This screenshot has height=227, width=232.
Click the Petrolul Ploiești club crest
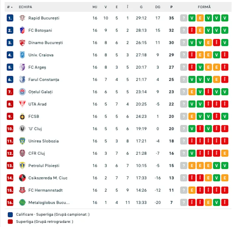[22, 165]
